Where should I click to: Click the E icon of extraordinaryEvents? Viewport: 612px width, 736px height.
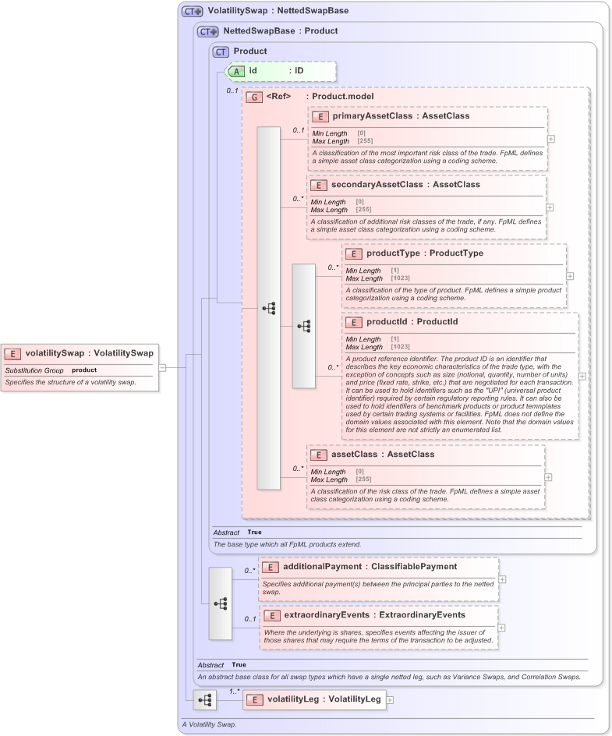pos(272,616)
